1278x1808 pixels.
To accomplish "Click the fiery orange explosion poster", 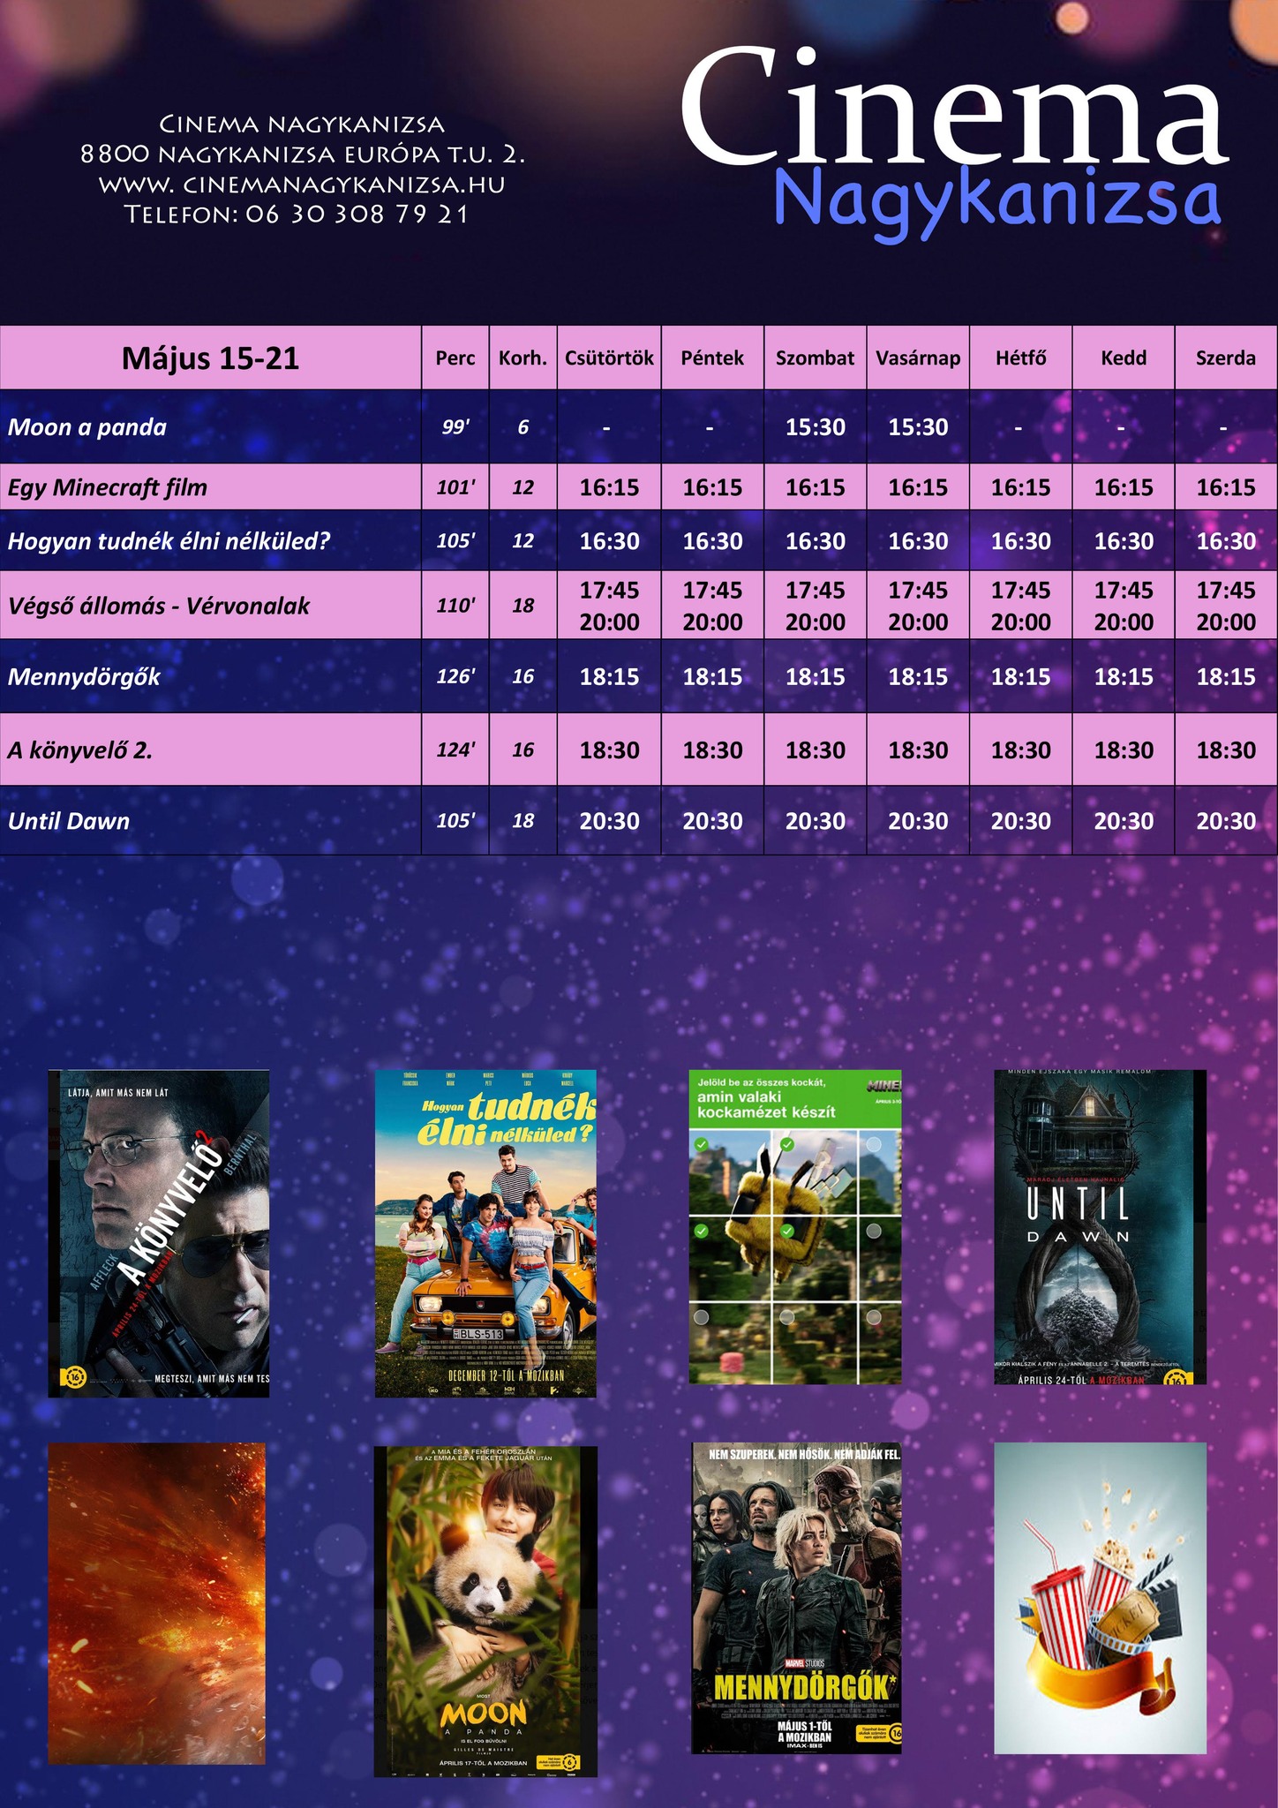I will click(x=156, y=1603).
